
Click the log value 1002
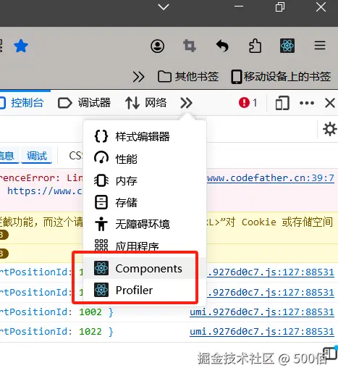[x=90, y=312]
